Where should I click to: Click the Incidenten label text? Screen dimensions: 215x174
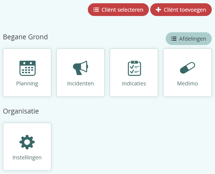[81, 83]
